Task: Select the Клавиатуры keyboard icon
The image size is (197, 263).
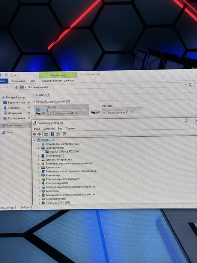Action: (x=43, y=168)
